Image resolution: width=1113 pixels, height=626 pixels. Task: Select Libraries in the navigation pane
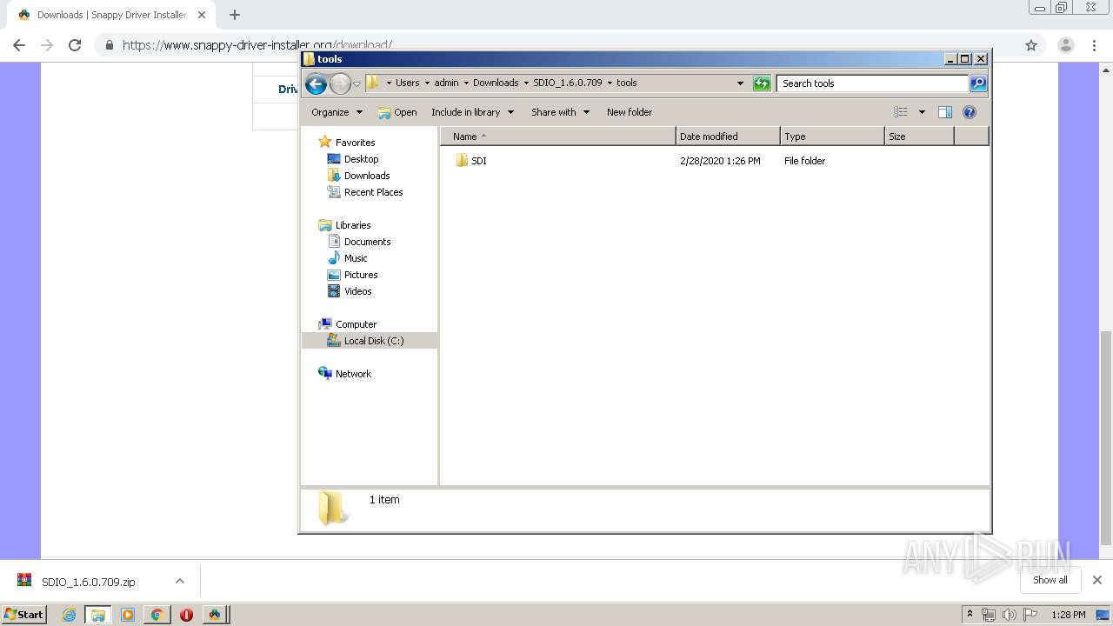point(345,225)
